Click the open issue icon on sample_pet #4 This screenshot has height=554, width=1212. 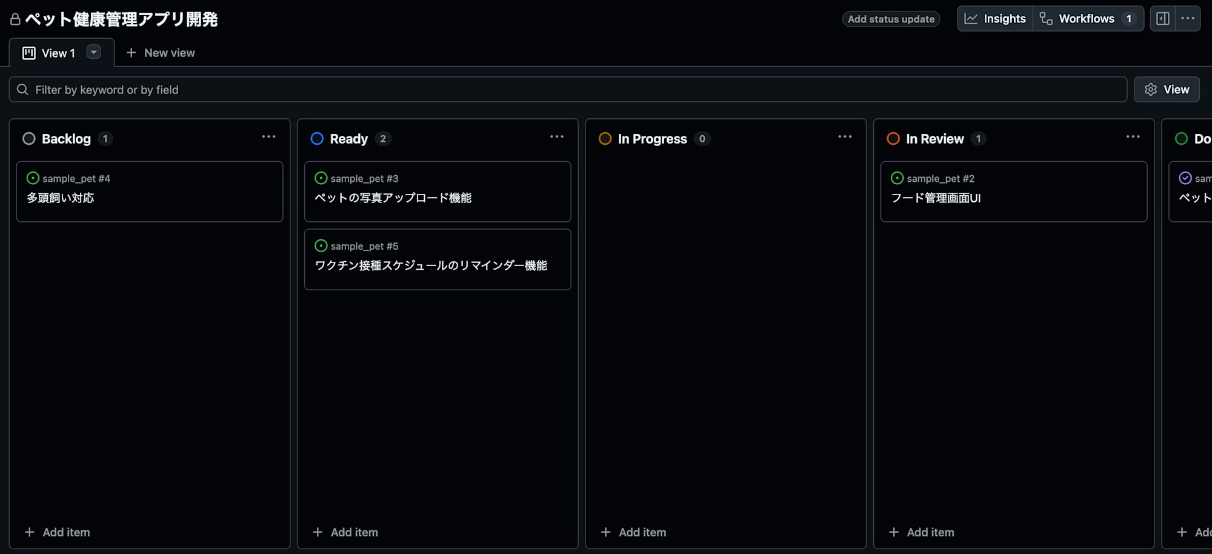coord(32,178)
